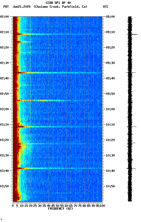Viewport: 141px width, 222px height.
Task: Click the '10:50' UTC time label
Action: point(110,186)
